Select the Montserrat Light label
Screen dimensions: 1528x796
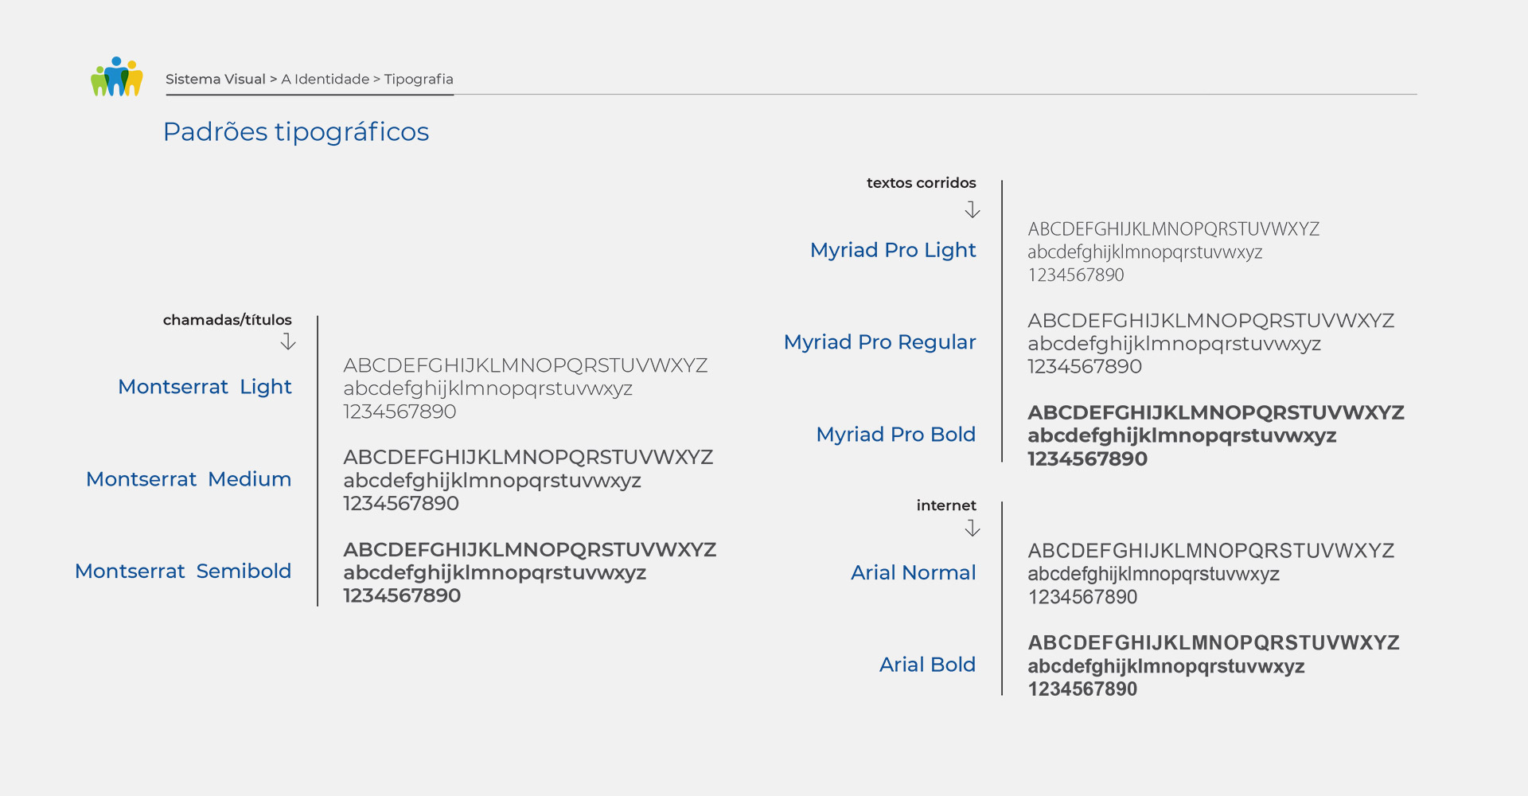coord(205,387)
